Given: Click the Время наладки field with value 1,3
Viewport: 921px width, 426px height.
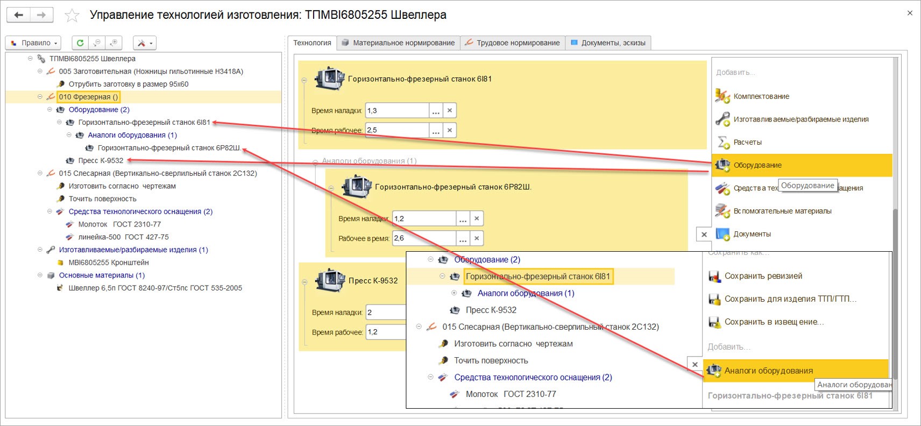Looking at the screenshot, I should (x=397, y=111).
